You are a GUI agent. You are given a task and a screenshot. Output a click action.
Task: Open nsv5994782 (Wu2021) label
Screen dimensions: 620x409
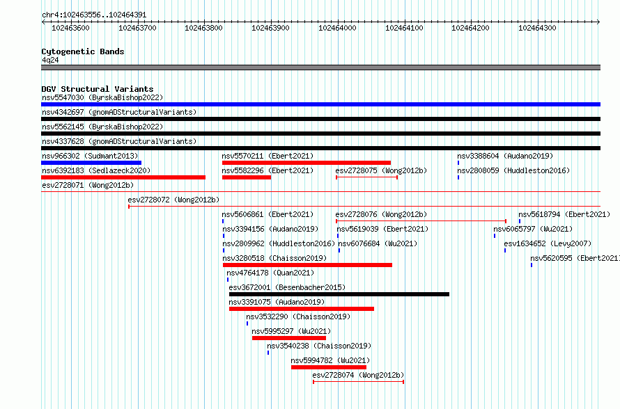tap(330, 360)
